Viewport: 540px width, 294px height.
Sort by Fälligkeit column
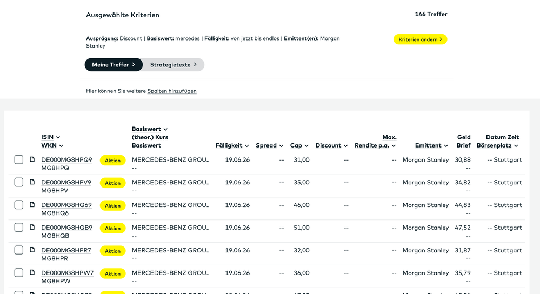tap(232, 145)
